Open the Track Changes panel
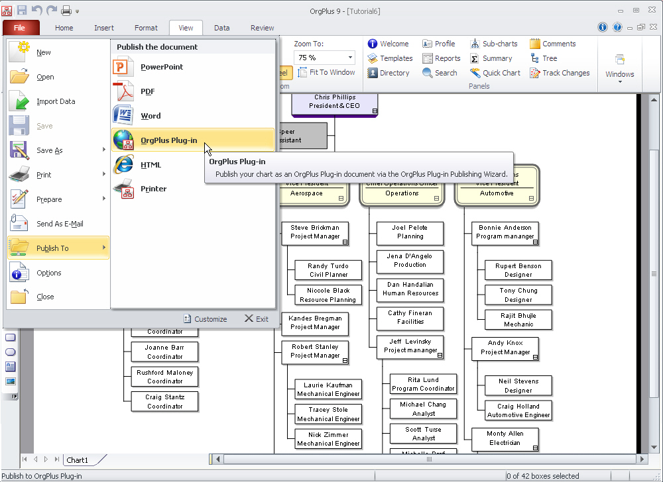Image resolution: width=663 pixels, height=482 pixels. point(560,73)
